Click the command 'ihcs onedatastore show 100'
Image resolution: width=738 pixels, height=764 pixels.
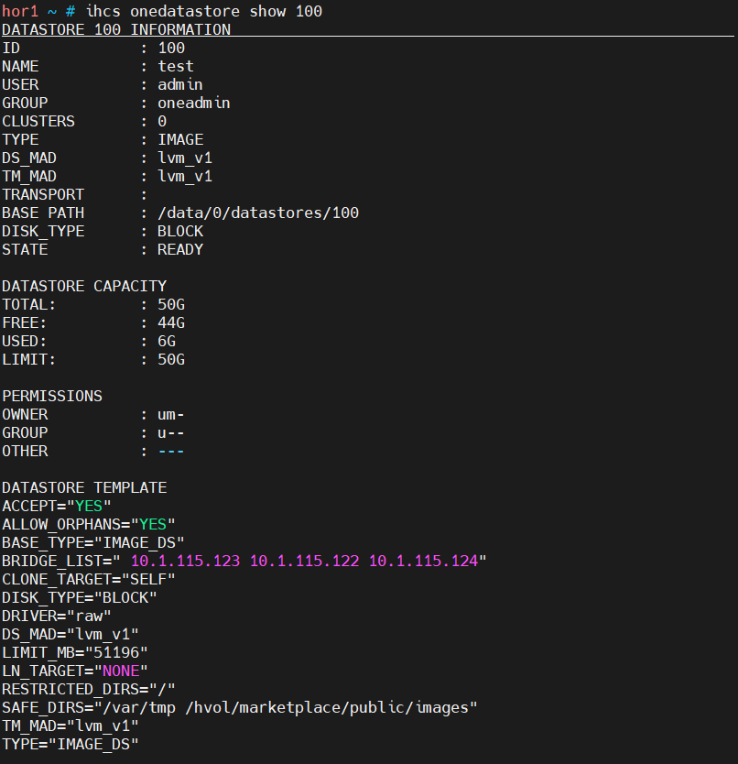click(x=204, y=11)
